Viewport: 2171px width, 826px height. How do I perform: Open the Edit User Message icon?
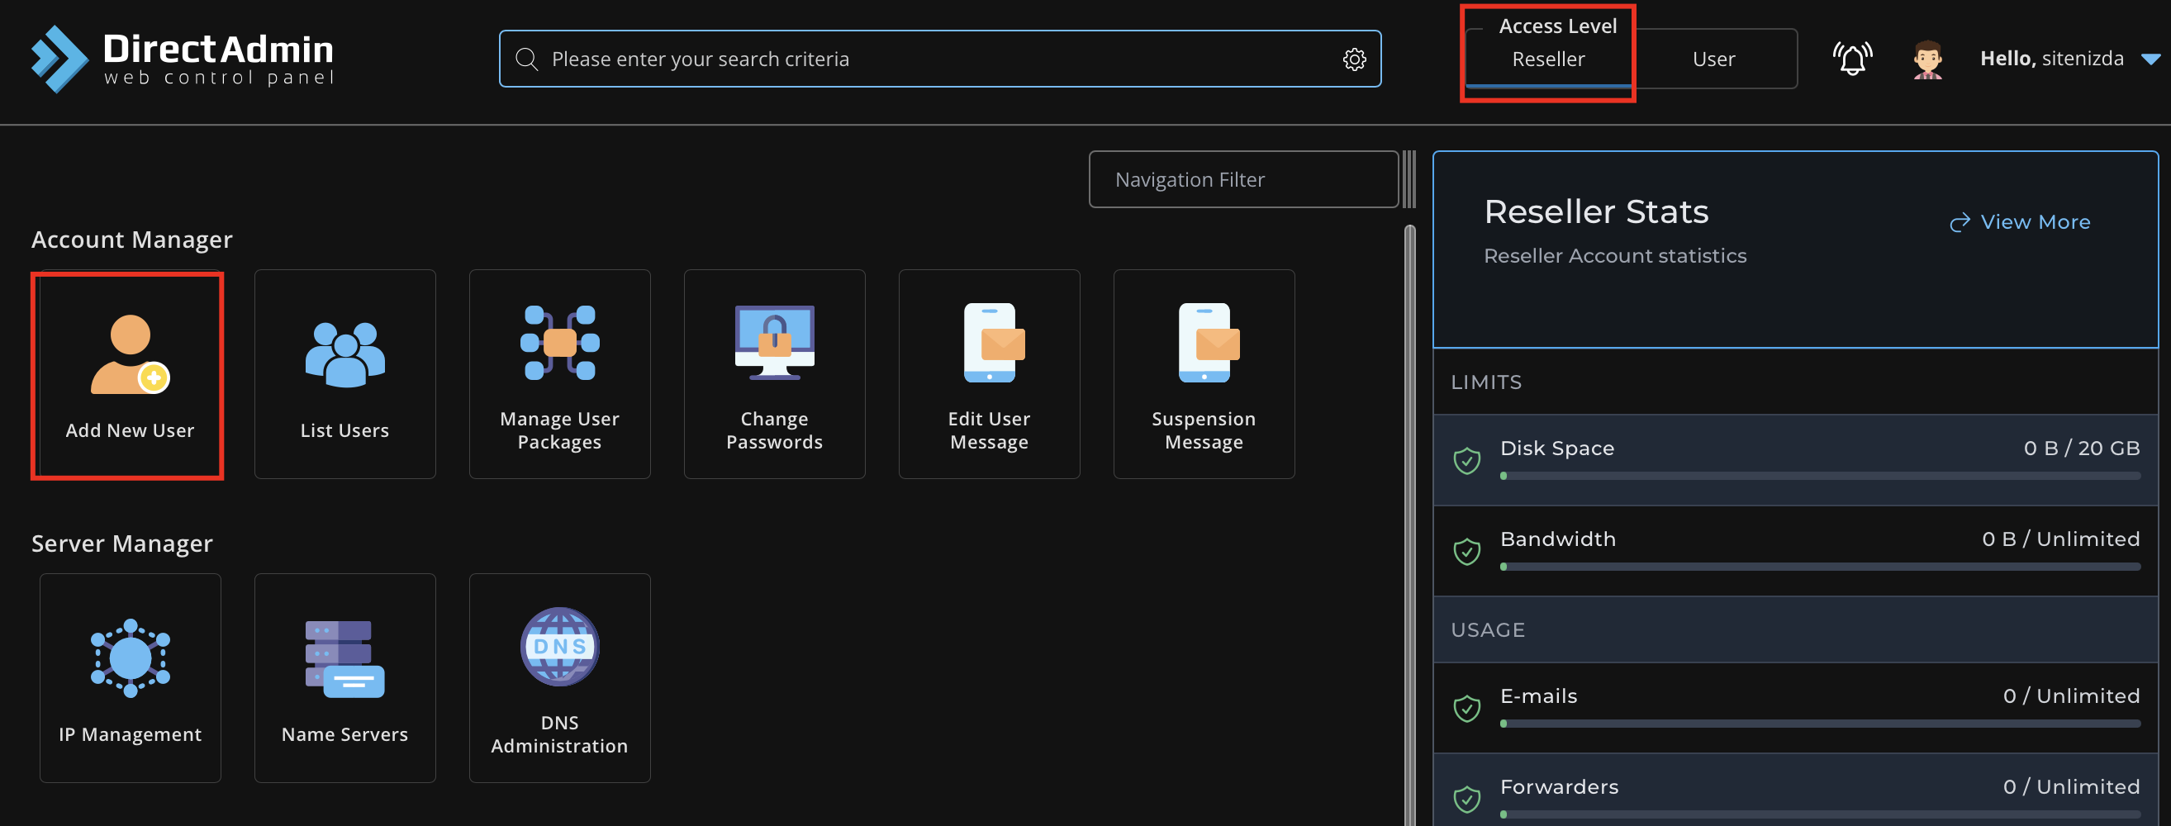pos(994,342)
